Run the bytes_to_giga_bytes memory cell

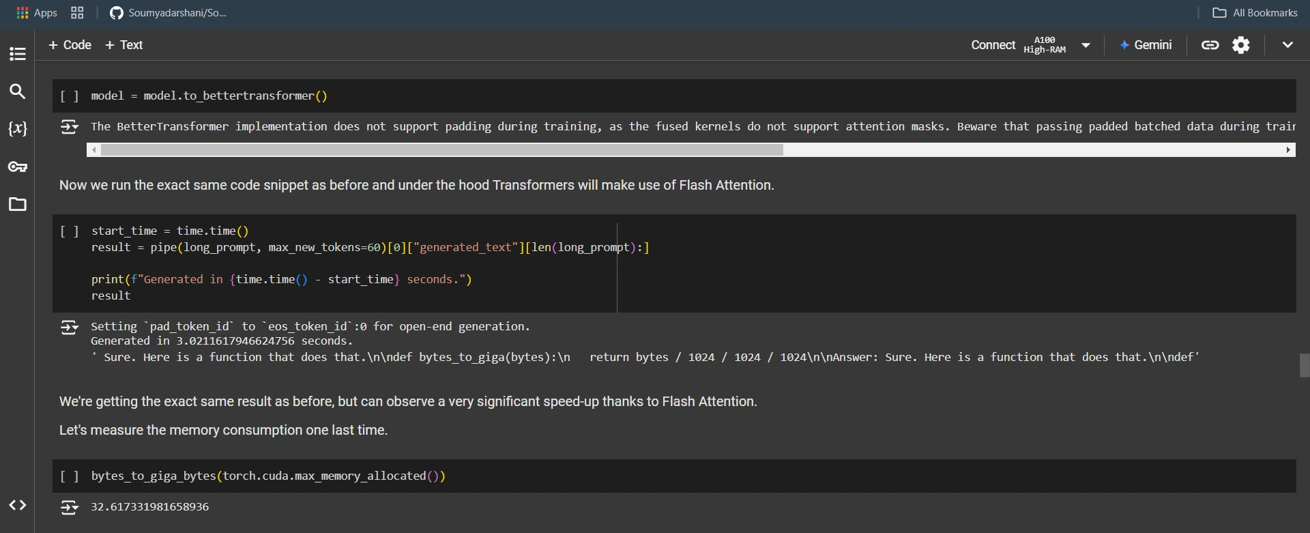(x=70, y=476)
